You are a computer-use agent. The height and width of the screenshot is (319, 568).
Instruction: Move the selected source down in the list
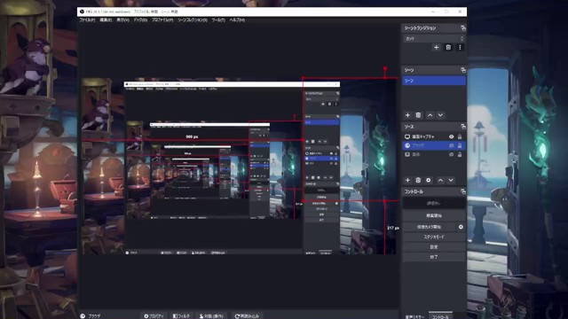pyautogui.click(x=451, y=180)
